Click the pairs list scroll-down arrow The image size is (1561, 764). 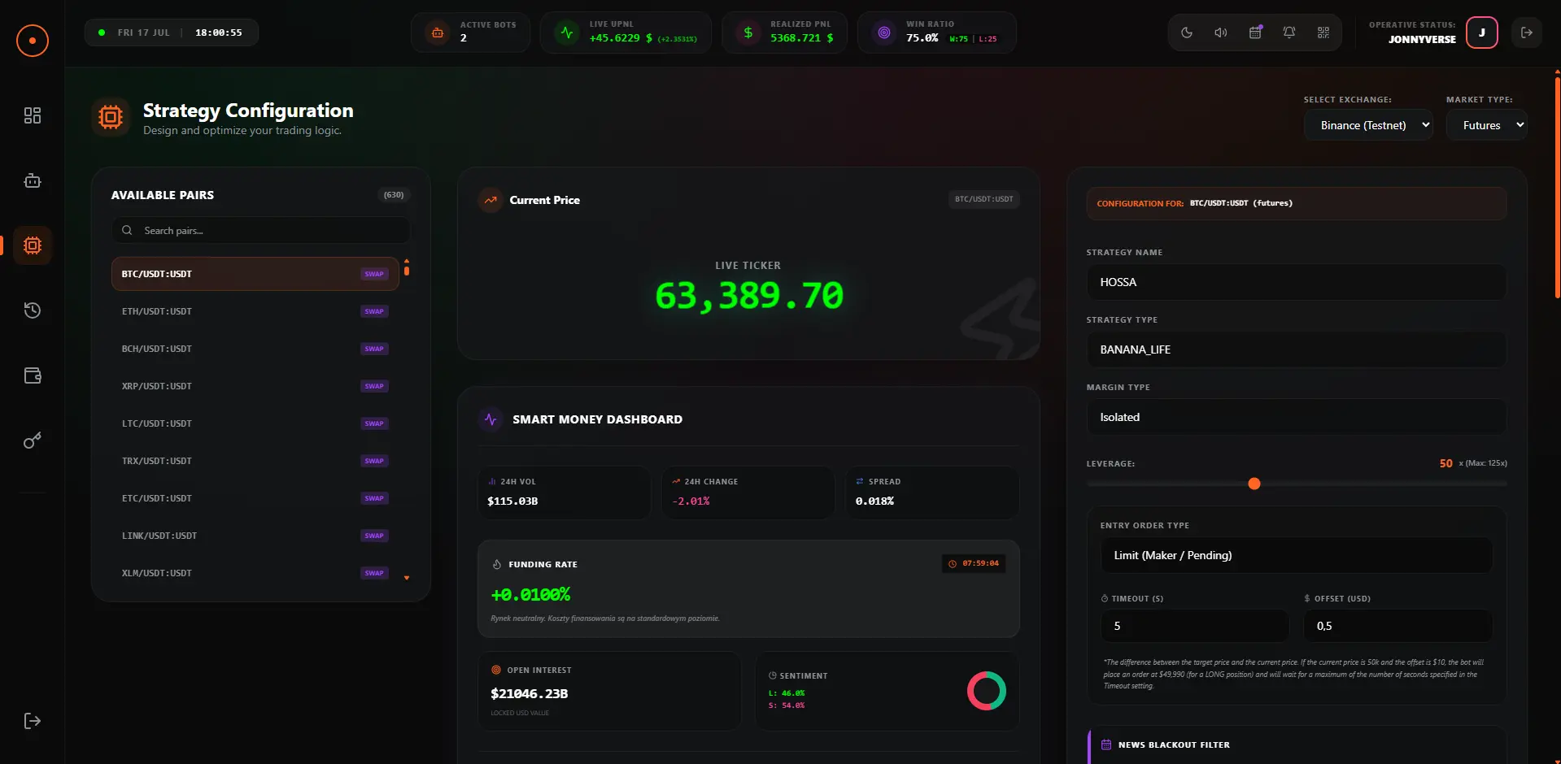[407, 578]
